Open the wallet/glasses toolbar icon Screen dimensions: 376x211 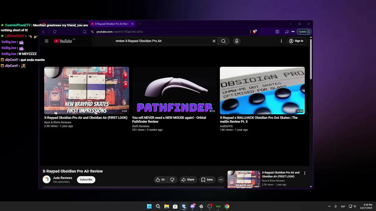(x=293, y=32)
